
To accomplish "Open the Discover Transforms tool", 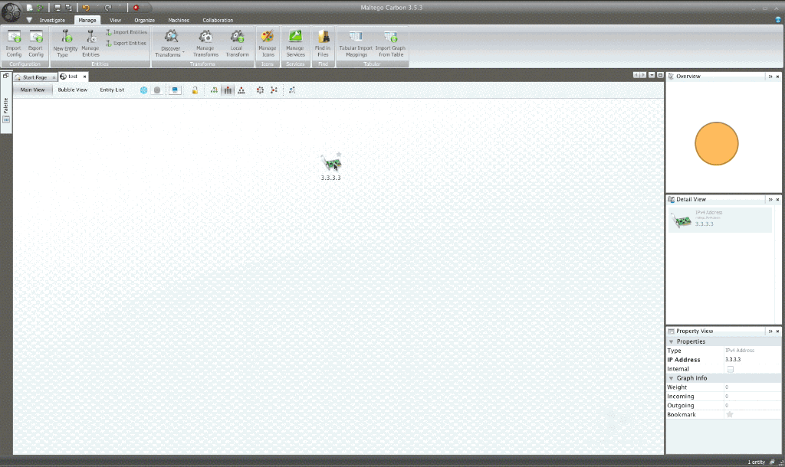I will click(x=170, y=44).
